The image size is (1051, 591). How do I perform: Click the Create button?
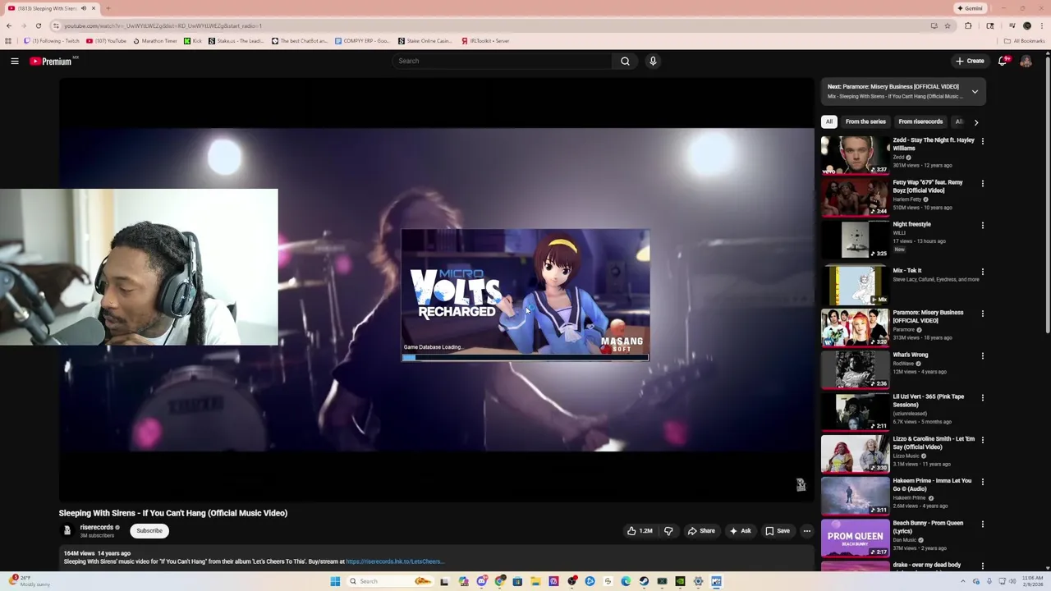click(970, 61)
